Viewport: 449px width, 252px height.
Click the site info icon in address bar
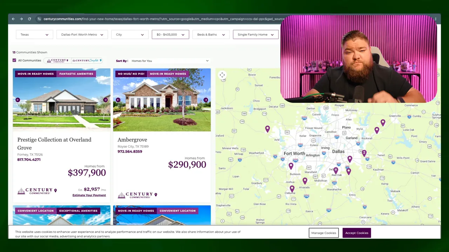point(39,19)
